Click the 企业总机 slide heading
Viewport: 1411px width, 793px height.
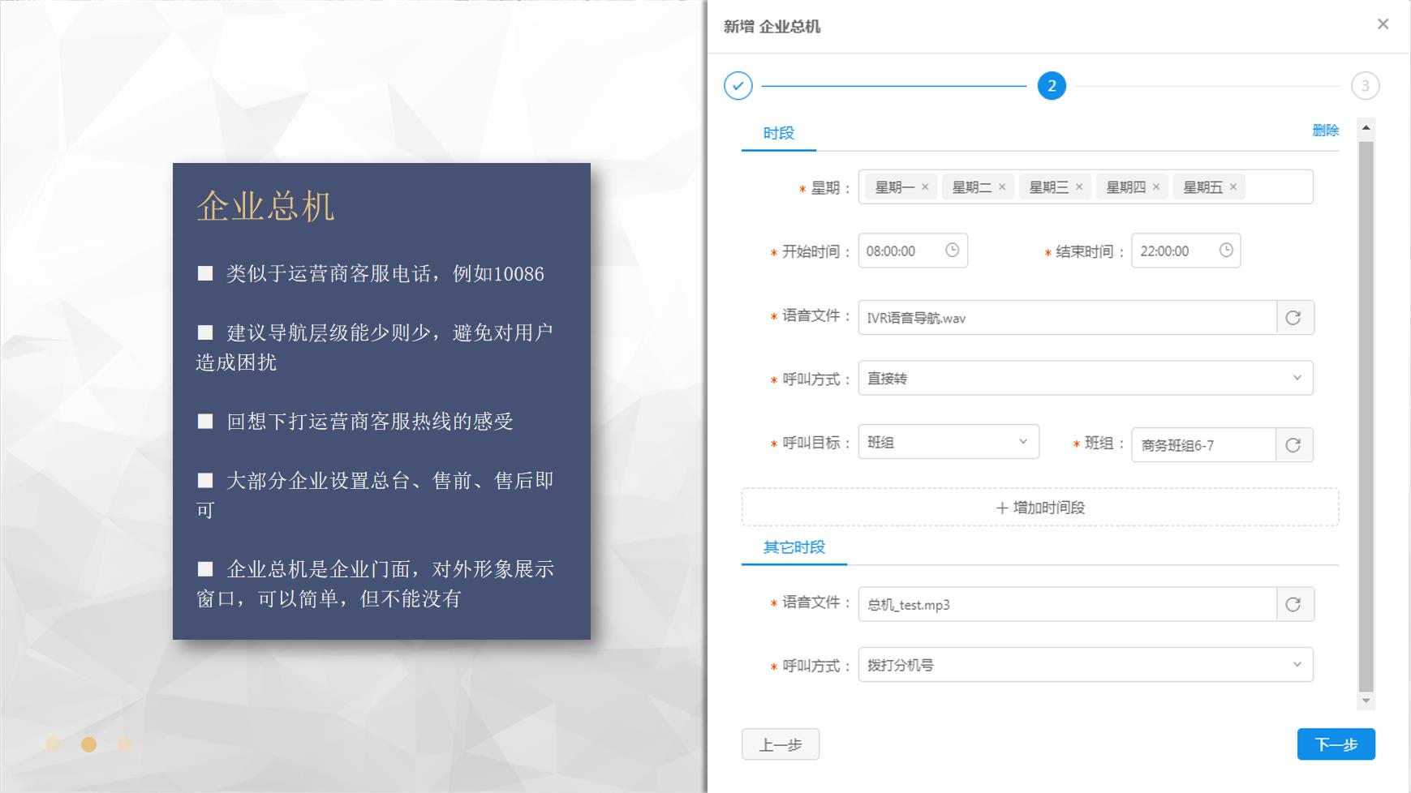tap(265, 206)
